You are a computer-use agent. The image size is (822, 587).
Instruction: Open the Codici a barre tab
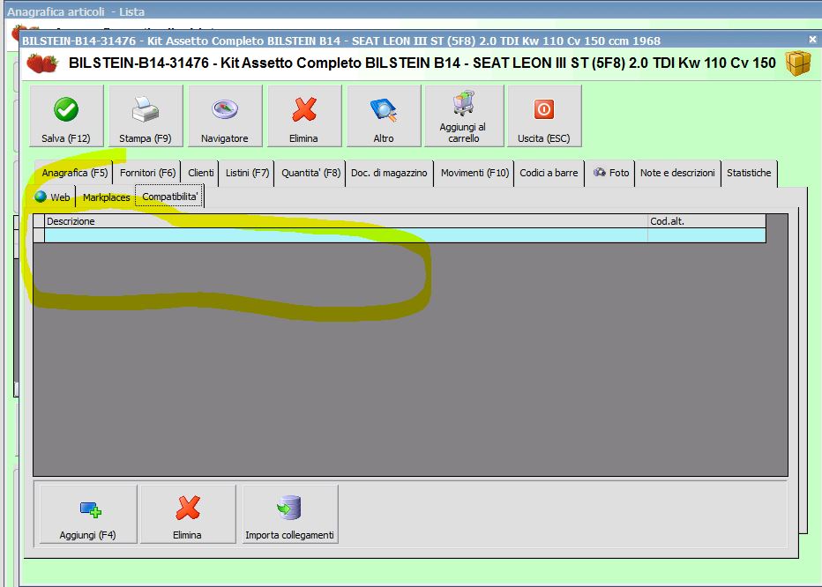549,173
